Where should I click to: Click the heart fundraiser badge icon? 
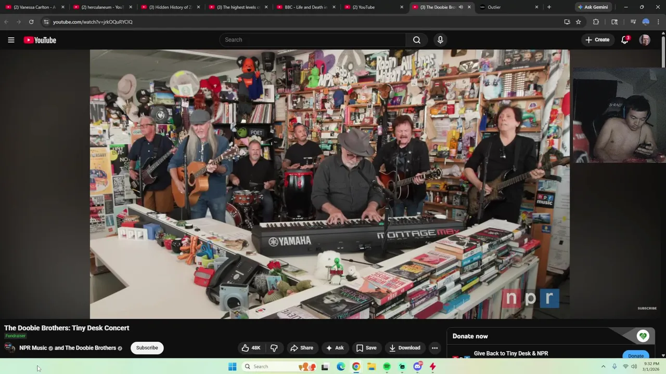[643, 336]
